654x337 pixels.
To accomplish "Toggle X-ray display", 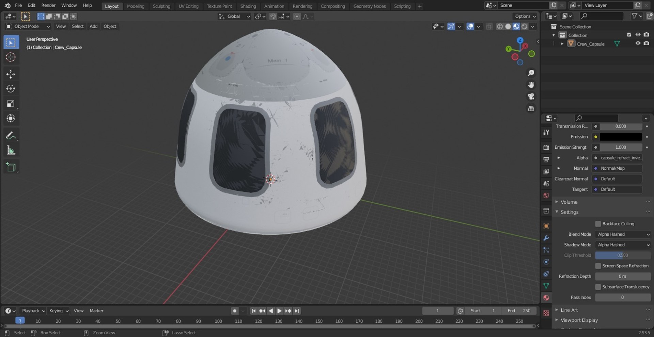I will 489,27.
